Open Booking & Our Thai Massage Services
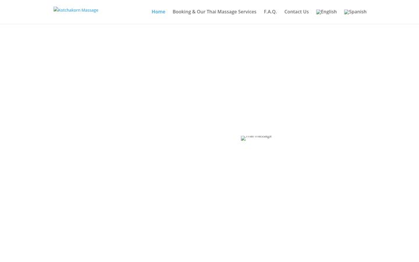Image resolution: width=419 pixels, height=262 pixels. 214,12
